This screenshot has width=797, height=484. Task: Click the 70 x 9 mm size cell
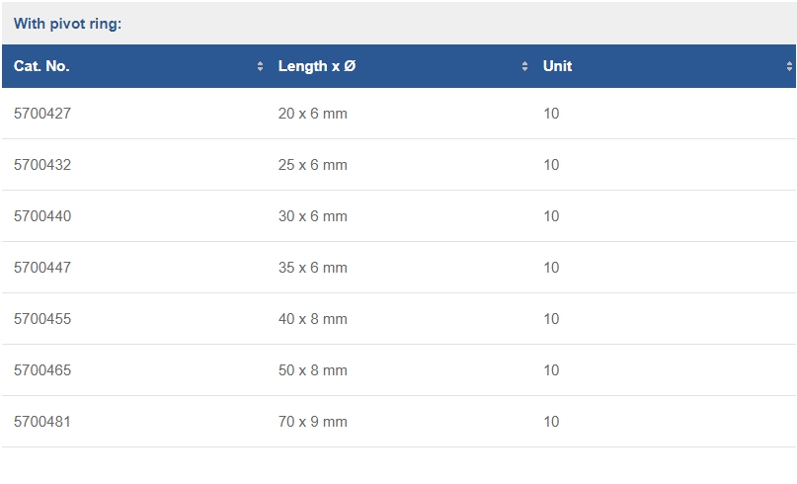pos(313,422)
